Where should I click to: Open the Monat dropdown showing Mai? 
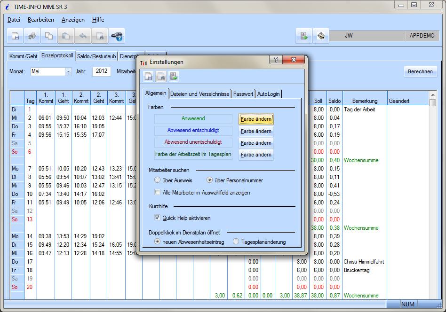[68, 71]
